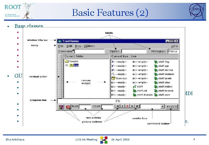Select the staff.step leaf
Viewport: 209px width, 145px height.
point(162,82)
